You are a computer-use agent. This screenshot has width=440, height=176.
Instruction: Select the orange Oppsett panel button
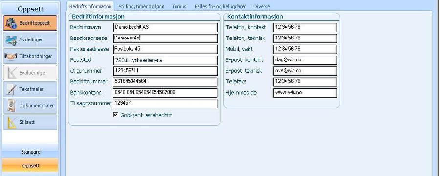tap(31, 165)
